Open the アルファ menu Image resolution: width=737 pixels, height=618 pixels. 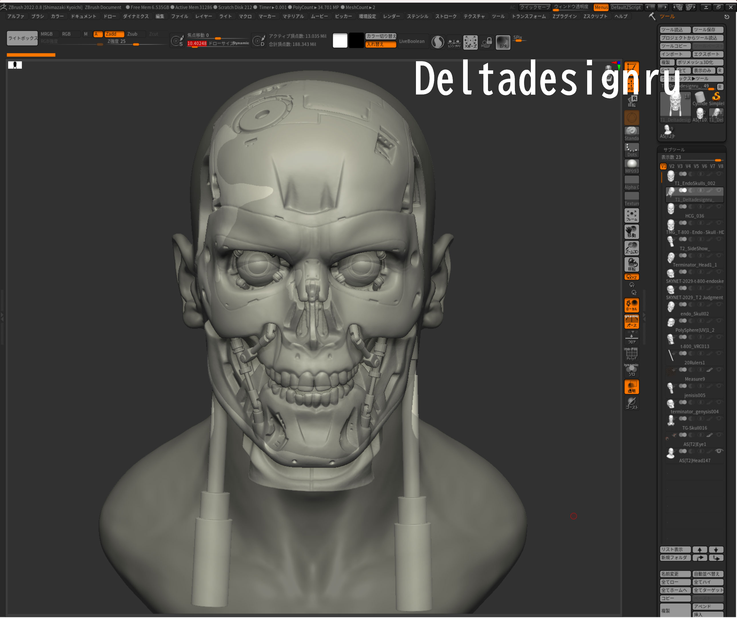16,17
